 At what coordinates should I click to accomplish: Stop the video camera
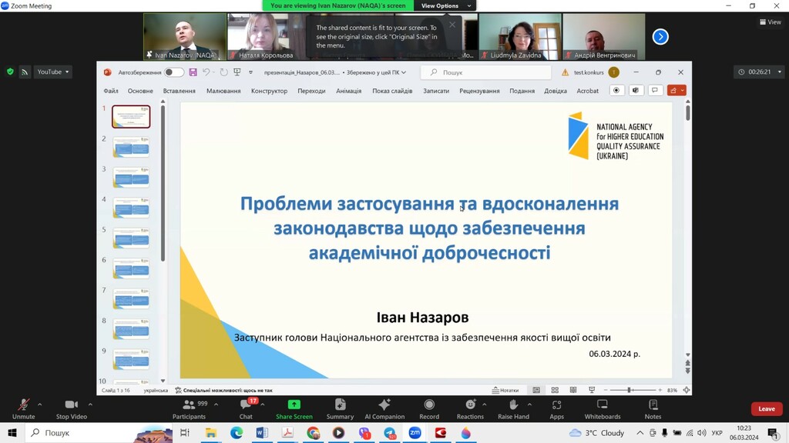coord(71,405)
